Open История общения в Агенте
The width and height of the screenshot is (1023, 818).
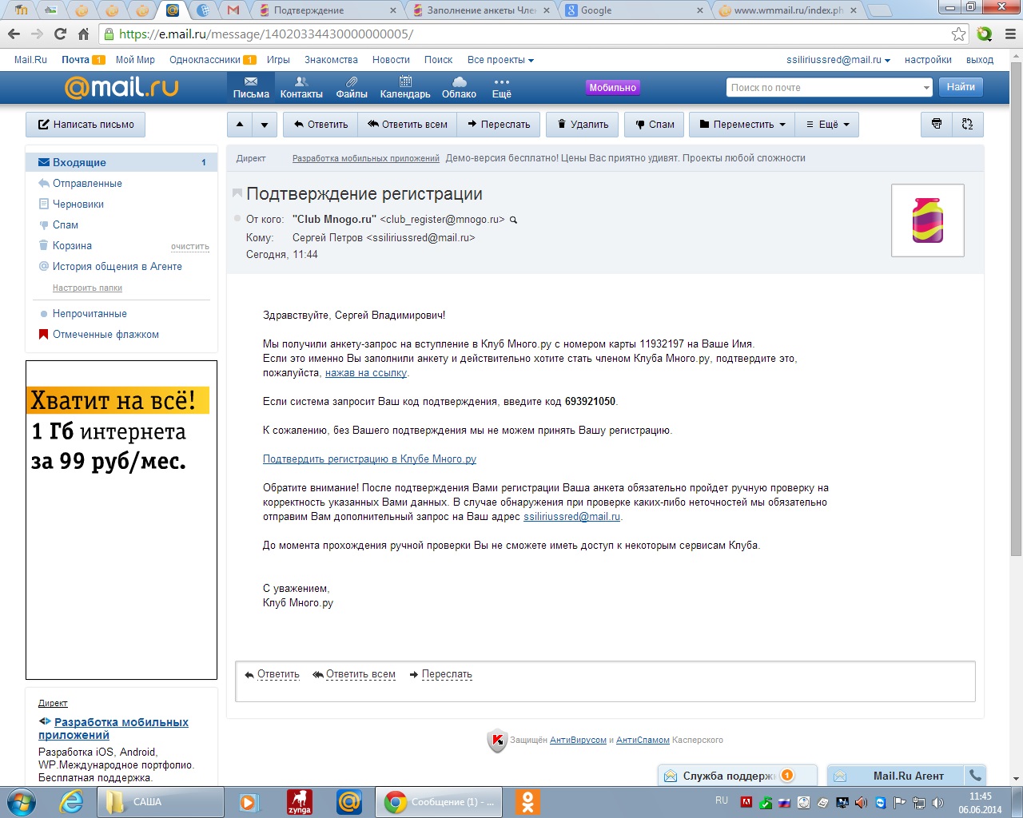click(117, 266)
